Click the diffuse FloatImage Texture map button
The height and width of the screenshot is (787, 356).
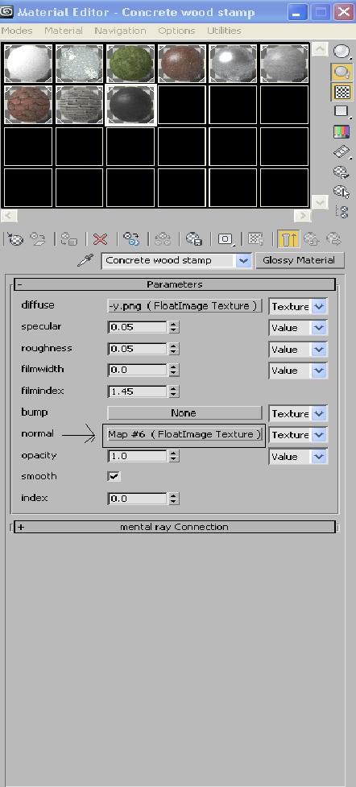click(184, 305)
